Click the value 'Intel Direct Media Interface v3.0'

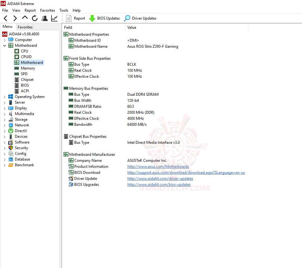tap(153, 143)
